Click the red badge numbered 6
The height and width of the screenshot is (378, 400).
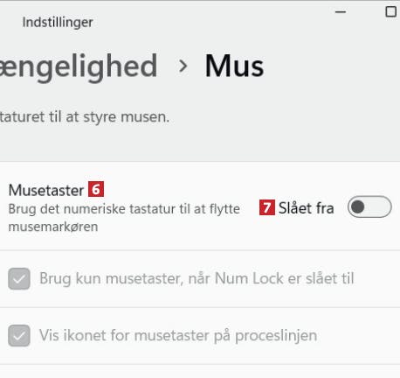point(96,189)
